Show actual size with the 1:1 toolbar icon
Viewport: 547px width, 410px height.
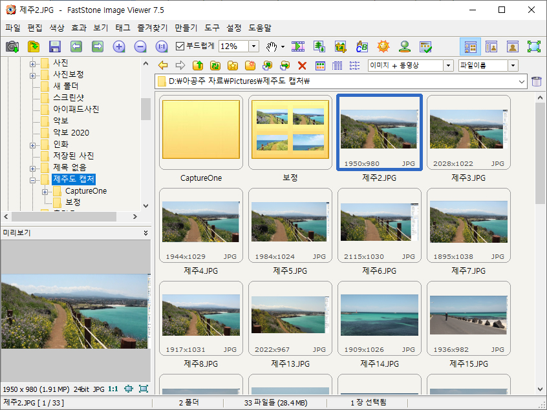coord(162,46)
